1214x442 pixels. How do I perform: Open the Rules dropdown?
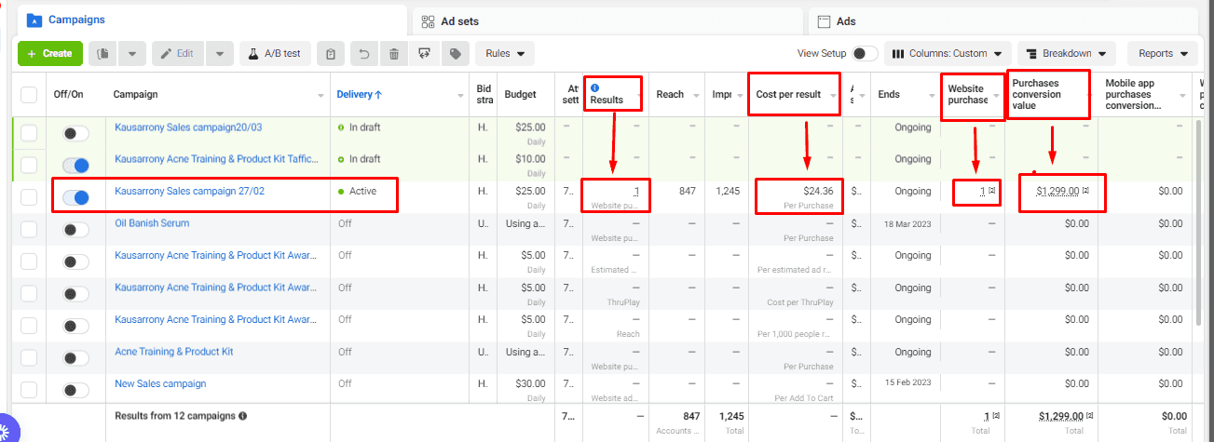[x=505, y=54]
